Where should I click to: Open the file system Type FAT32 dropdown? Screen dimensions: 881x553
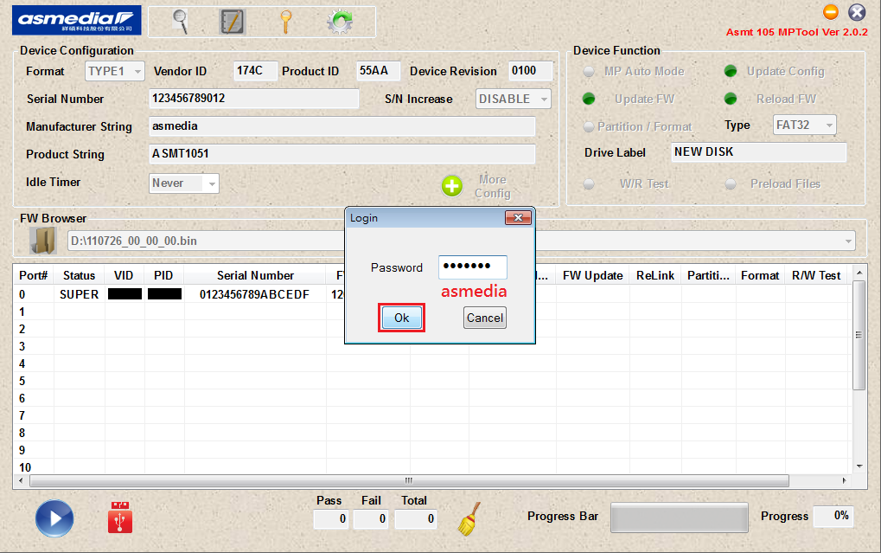(805, 125)
